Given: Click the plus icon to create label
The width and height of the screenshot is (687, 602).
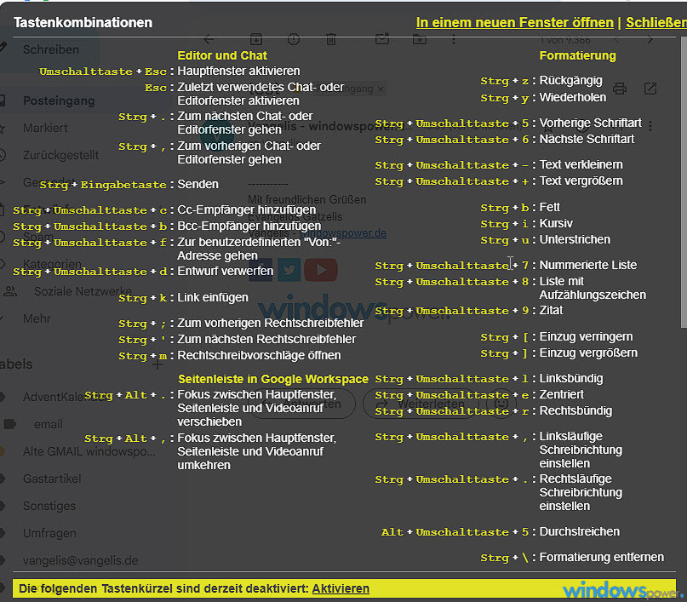Looking at the screenshot, I should (x=157, y=364).
